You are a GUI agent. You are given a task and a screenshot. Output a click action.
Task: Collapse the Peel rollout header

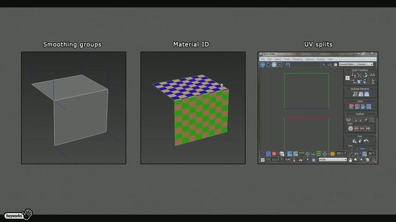(360, 136)
